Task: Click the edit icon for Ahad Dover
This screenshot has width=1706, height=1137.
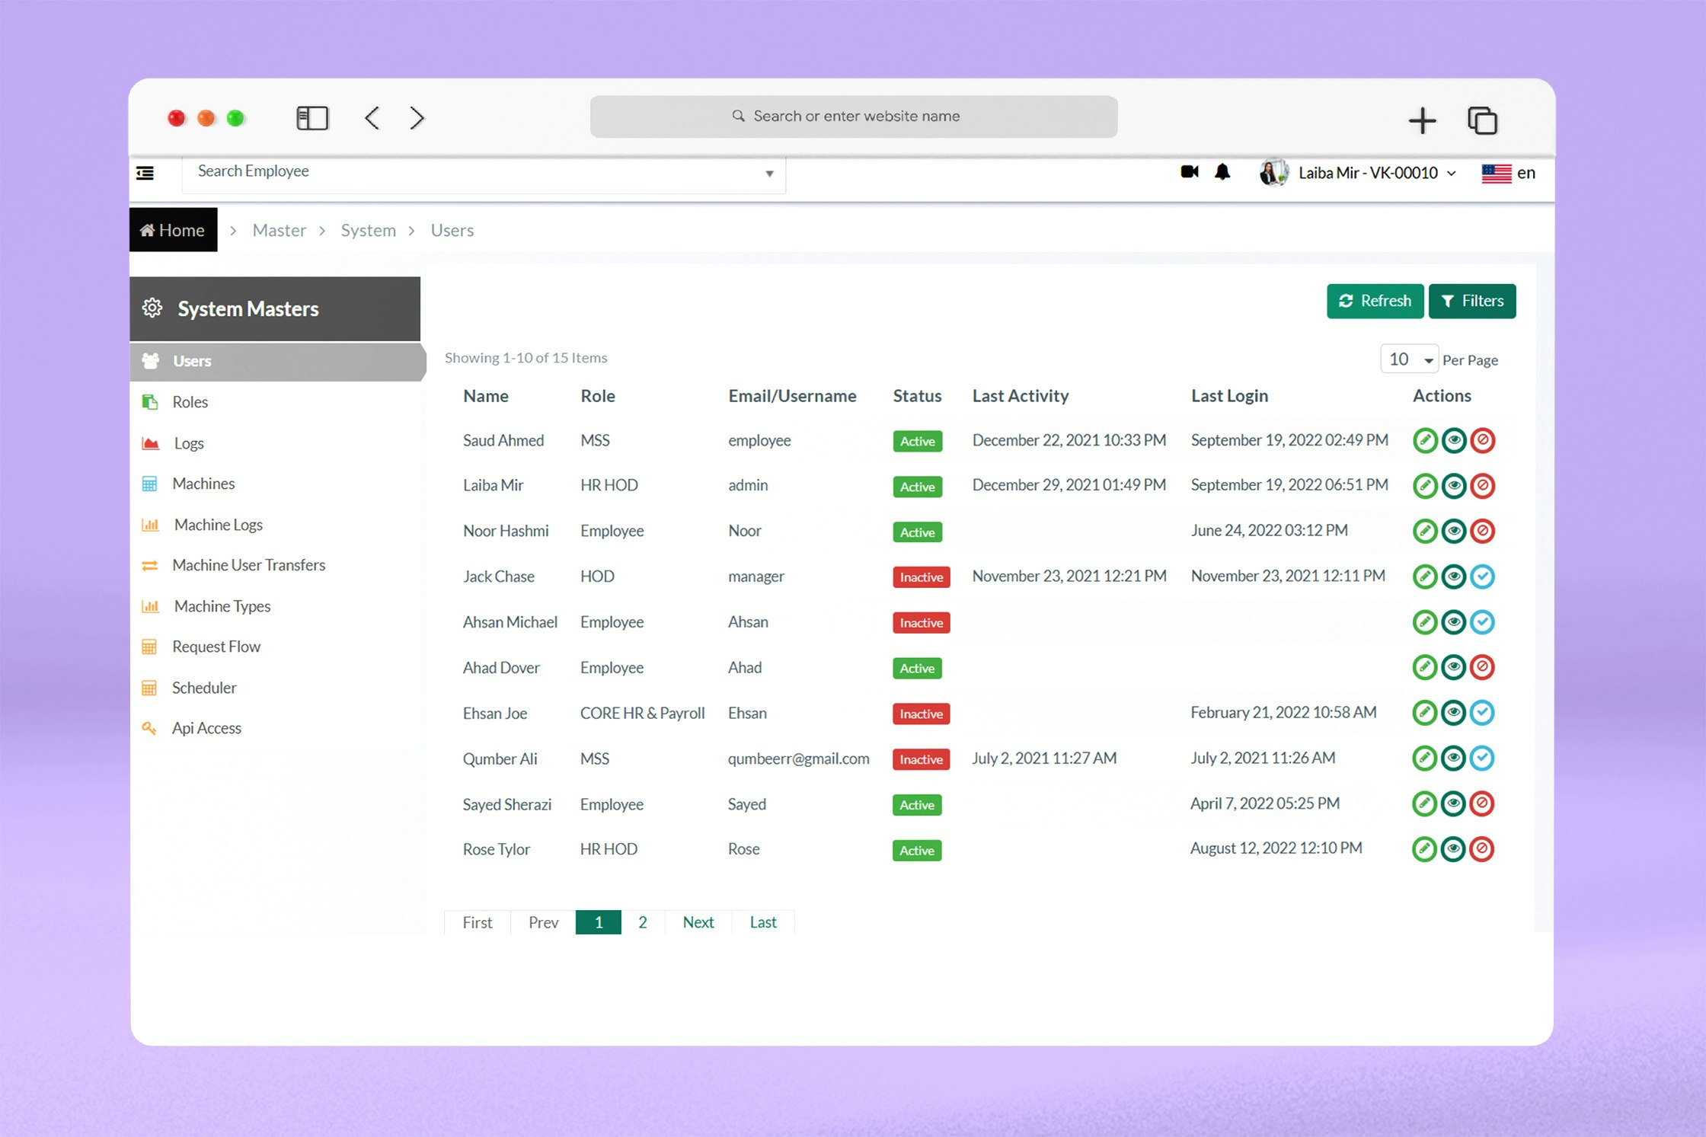Action: [1425, 667]
